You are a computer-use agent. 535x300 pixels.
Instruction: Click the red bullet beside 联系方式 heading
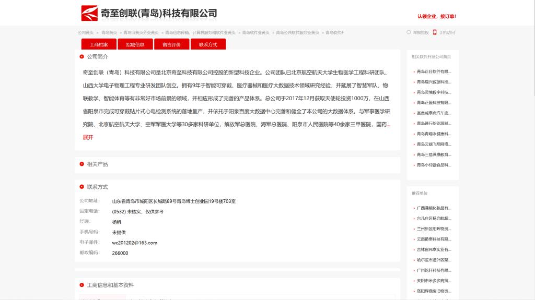82,187
